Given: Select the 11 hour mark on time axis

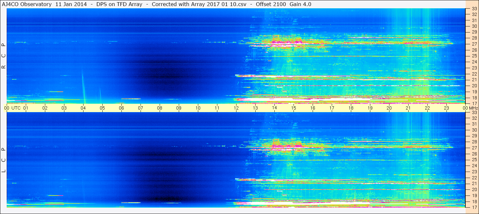Looking at the screenshot, I should (217, 108).
